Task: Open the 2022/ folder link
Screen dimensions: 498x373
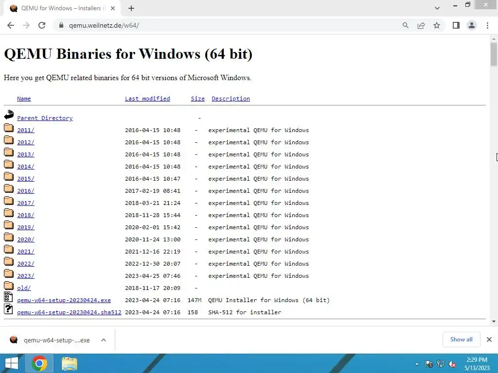Action: (26, 264)
